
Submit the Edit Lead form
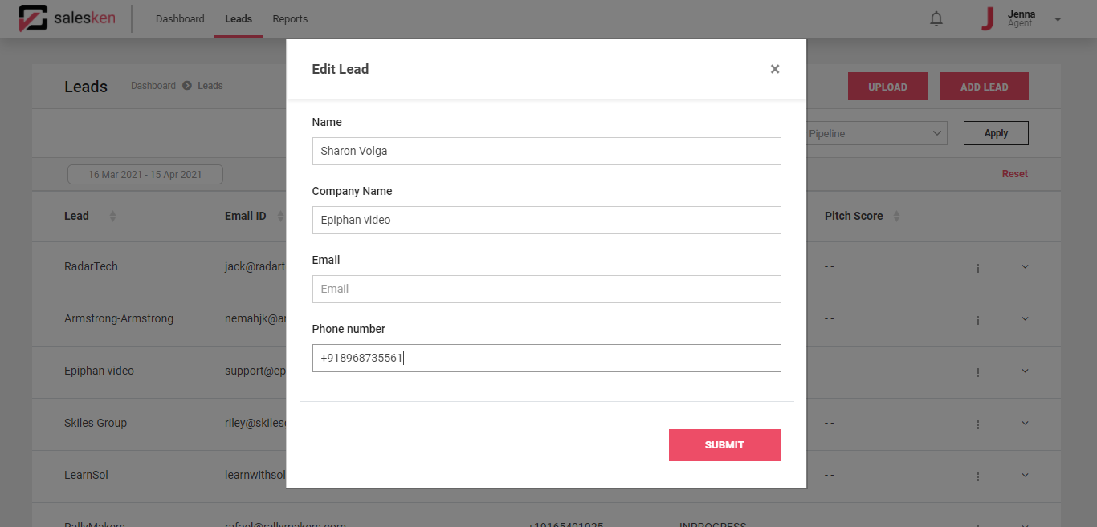click(x=724, y=445)
